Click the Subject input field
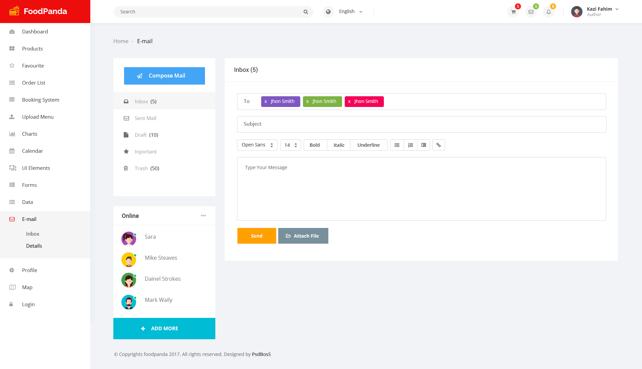This screenshot has width=642, height=369. [421, 124]
